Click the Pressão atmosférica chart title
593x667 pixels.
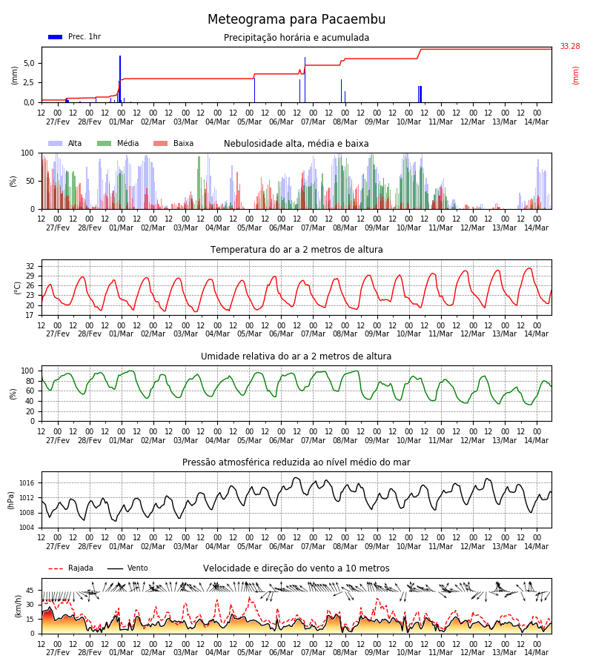(296, 462)
